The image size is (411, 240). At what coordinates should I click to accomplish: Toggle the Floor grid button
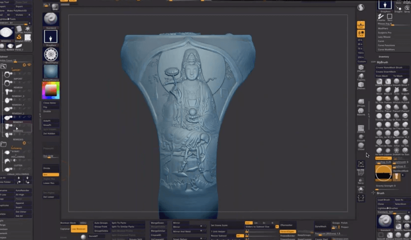tap(361, 24)
